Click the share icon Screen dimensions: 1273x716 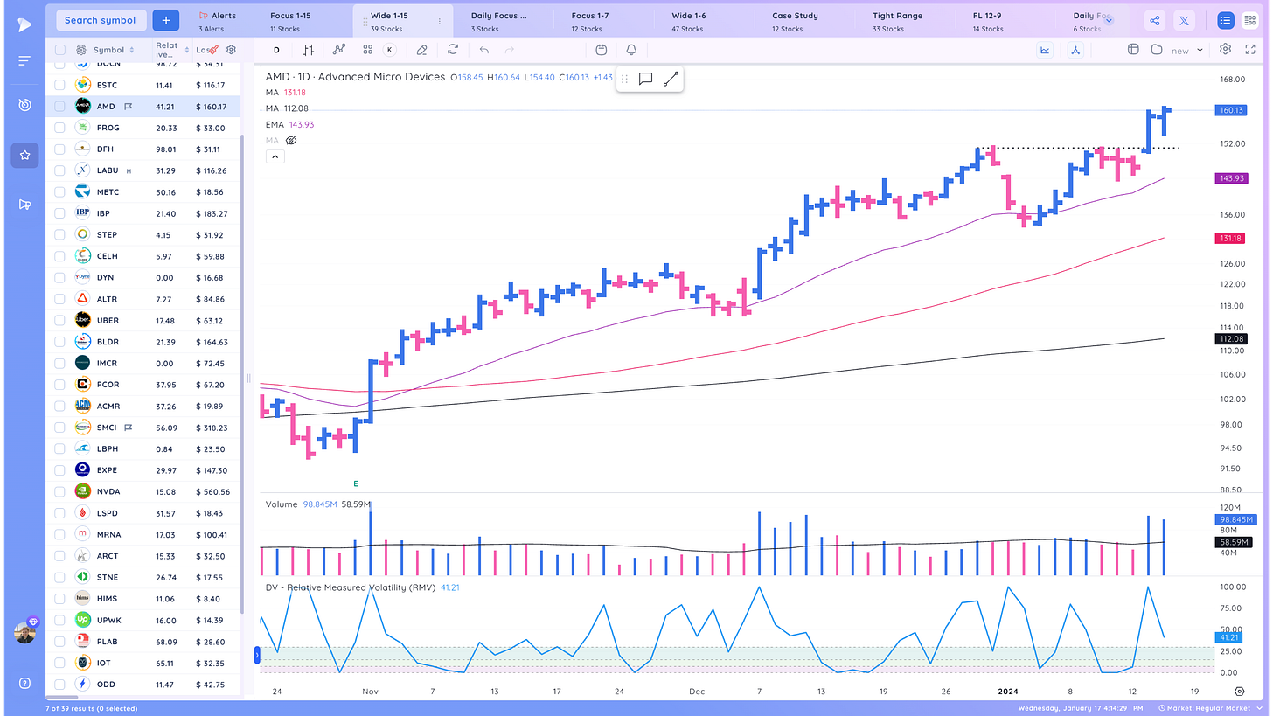(x=1155, y=21)
